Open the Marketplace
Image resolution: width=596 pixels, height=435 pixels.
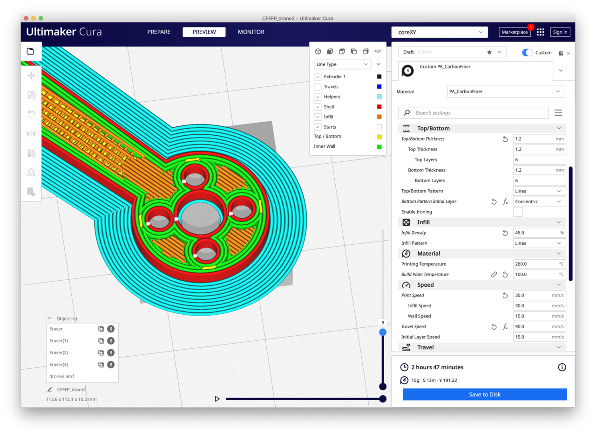515,32
